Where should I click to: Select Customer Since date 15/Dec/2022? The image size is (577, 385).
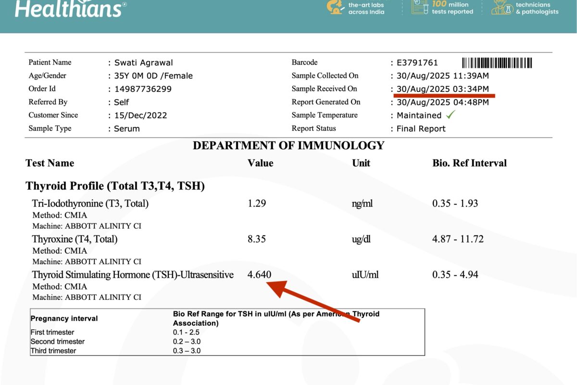click(x=140, y=115)
